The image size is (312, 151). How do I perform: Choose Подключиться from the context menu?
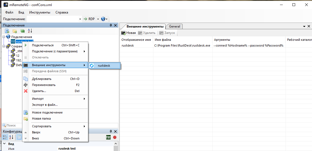(x=55, y=45)
